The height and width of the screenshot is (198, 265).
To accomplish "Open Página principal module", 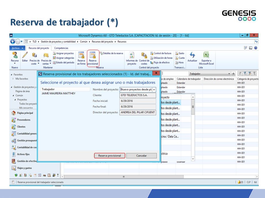I will click(x=22, y=113).
